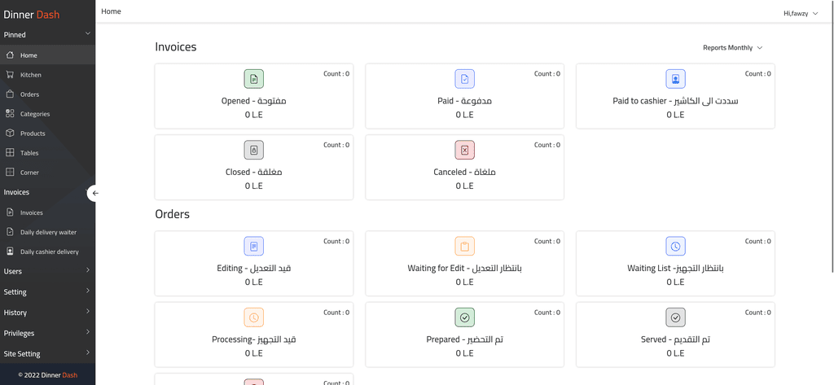834x385 pixels.
Task: Expand the Users sidebar section
Action: 88,271
